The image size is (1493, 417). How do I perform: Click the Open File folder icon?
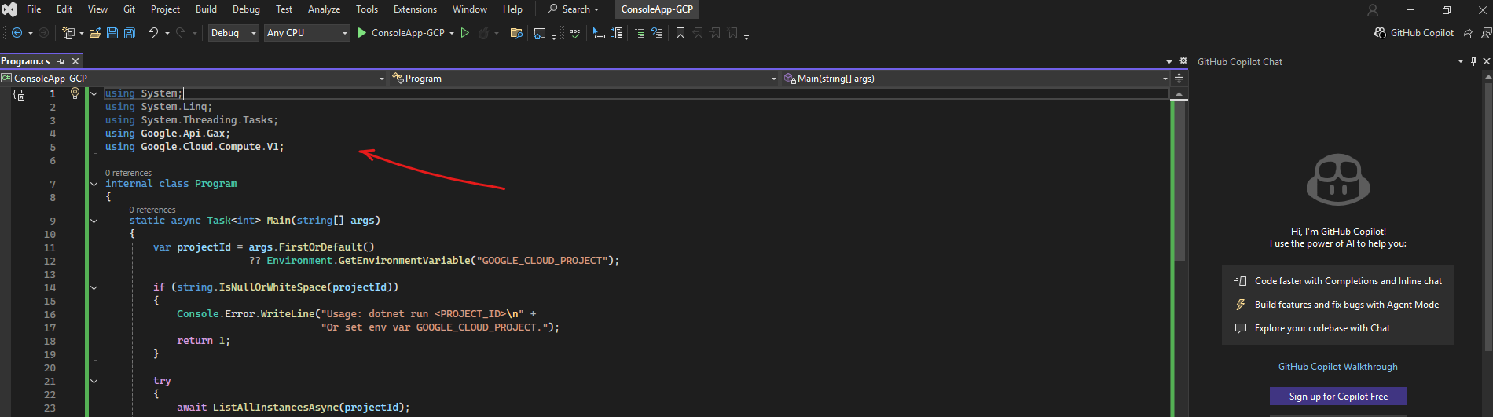94,33
